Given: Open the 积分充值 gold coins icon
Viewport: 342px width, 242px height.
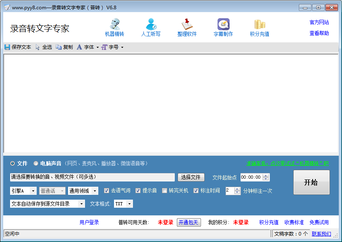Looking at the screenshot, I should 259,24.
